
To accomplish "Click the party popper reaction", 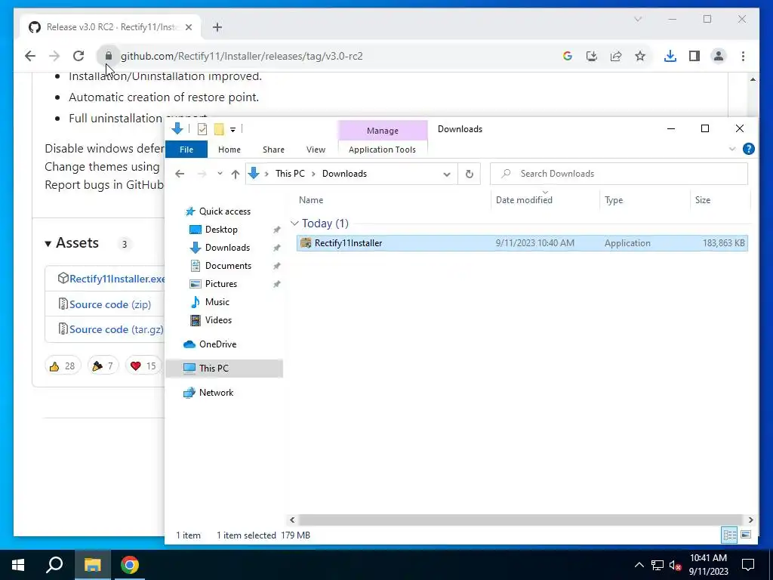I will pos(103,366).
